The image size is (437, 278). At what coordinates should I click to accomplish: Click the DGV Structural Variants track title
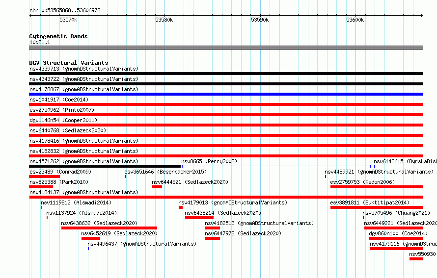point(69,63)
